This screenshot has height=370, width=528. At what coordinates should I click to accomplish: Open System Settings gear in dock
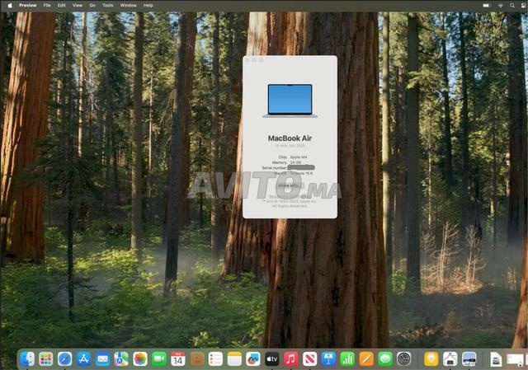403,358
